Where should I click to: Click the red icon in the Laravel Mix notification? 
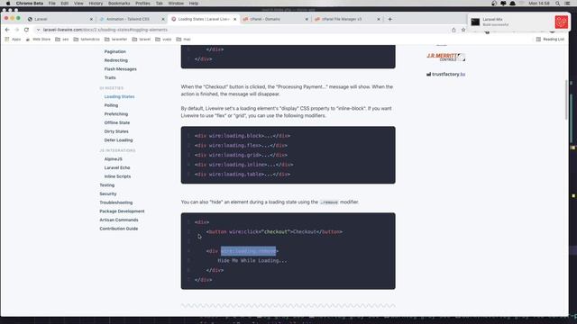[x=561, y=22]
